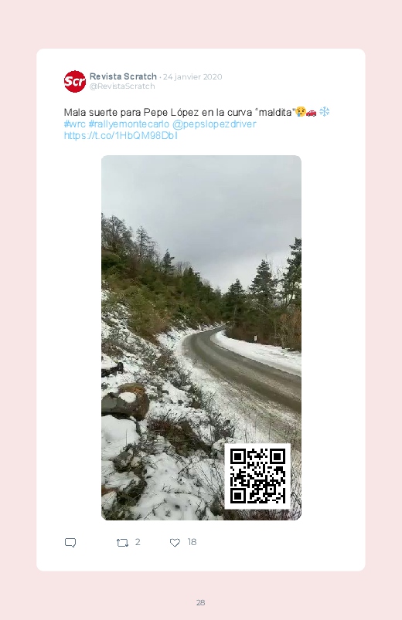Viewport: 402px width, 620px height.
Task: Click the red car emoji
Action: tap(312, 113)
